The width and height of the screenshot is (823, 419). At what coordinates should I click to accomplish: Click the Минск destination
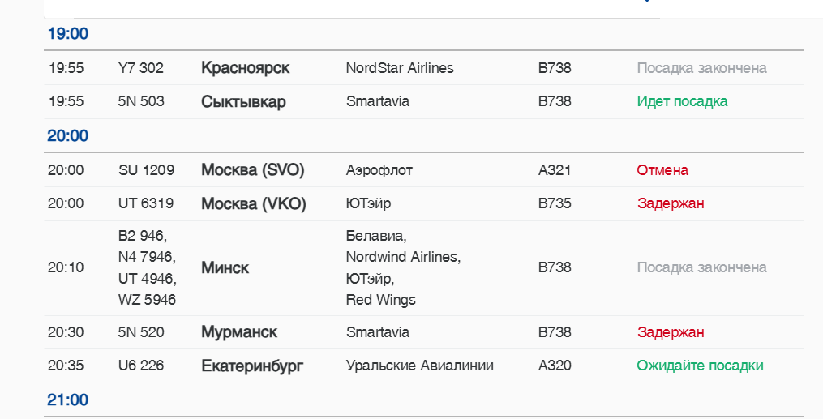225,268
